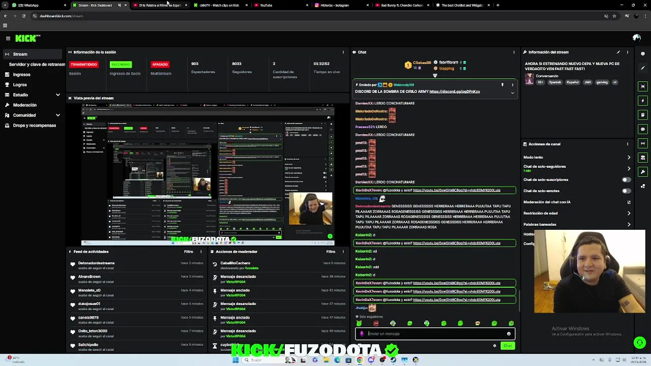Image resolution: width=651 pixels, height=366 pixels.
Task: Click the pencil icon in the right rail
Action: (643, 68)
